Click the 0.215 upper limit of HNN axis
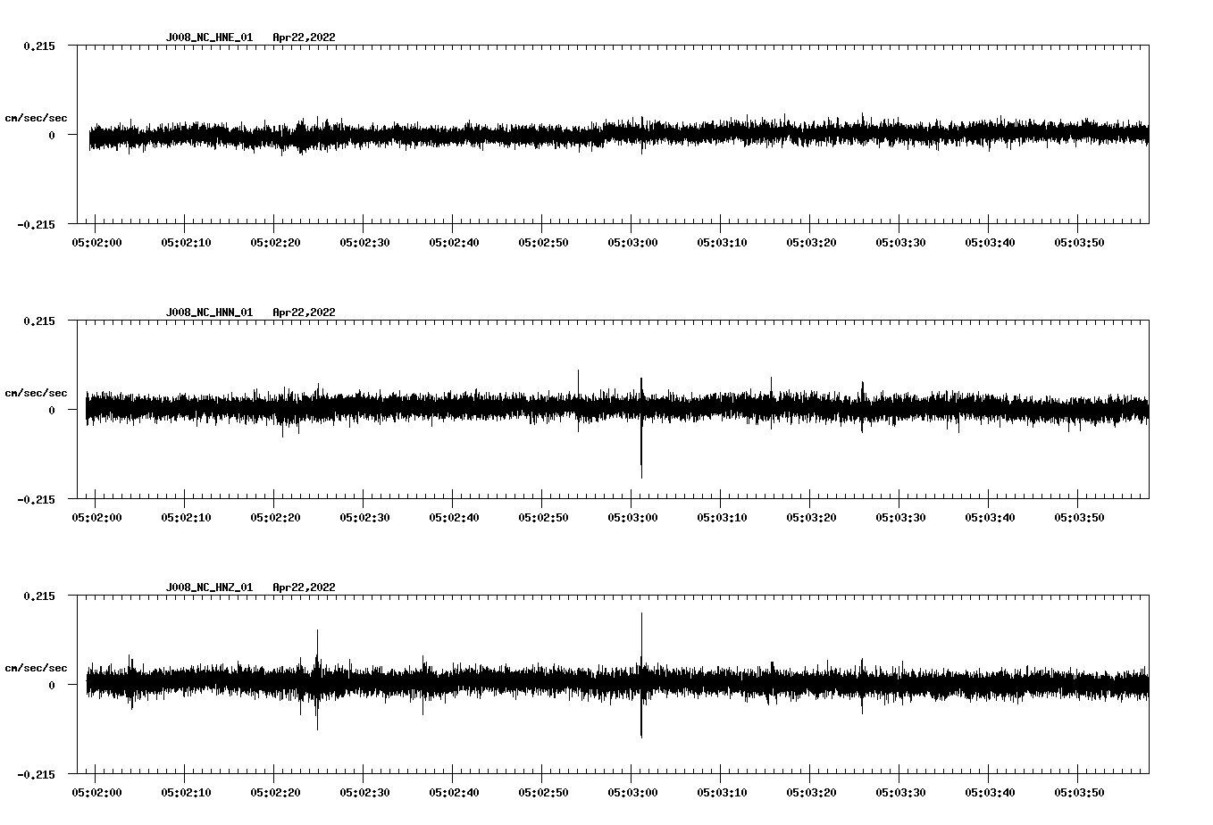Screen dimensions: 1213x825 pos(38,321)
